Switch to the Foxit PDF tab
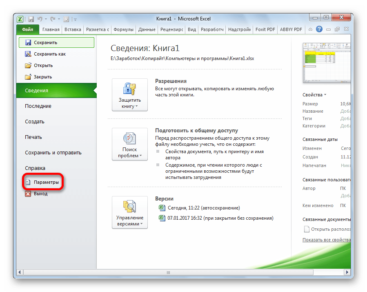 click(265, 29)
